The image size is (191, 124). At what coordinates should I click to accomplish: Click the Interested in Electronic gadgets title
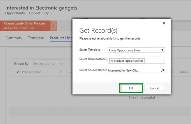[x=41, y=8]
